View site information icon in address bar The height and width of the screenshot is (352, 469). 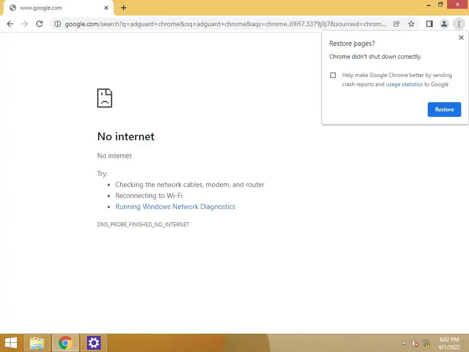(58, 24)
